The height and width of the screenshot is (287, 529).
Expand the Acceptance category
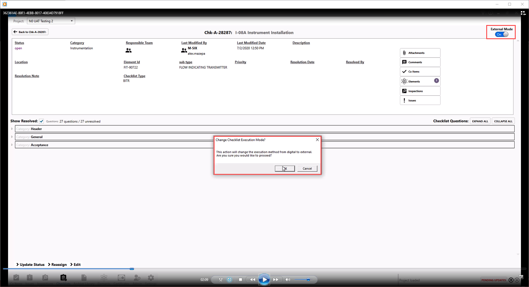coord(12,145)
